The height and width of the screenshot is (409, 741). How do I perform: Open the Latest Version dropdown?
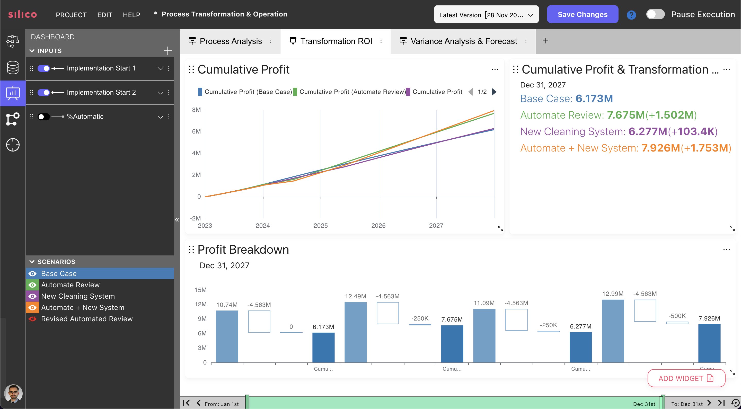tap(486, 14)
